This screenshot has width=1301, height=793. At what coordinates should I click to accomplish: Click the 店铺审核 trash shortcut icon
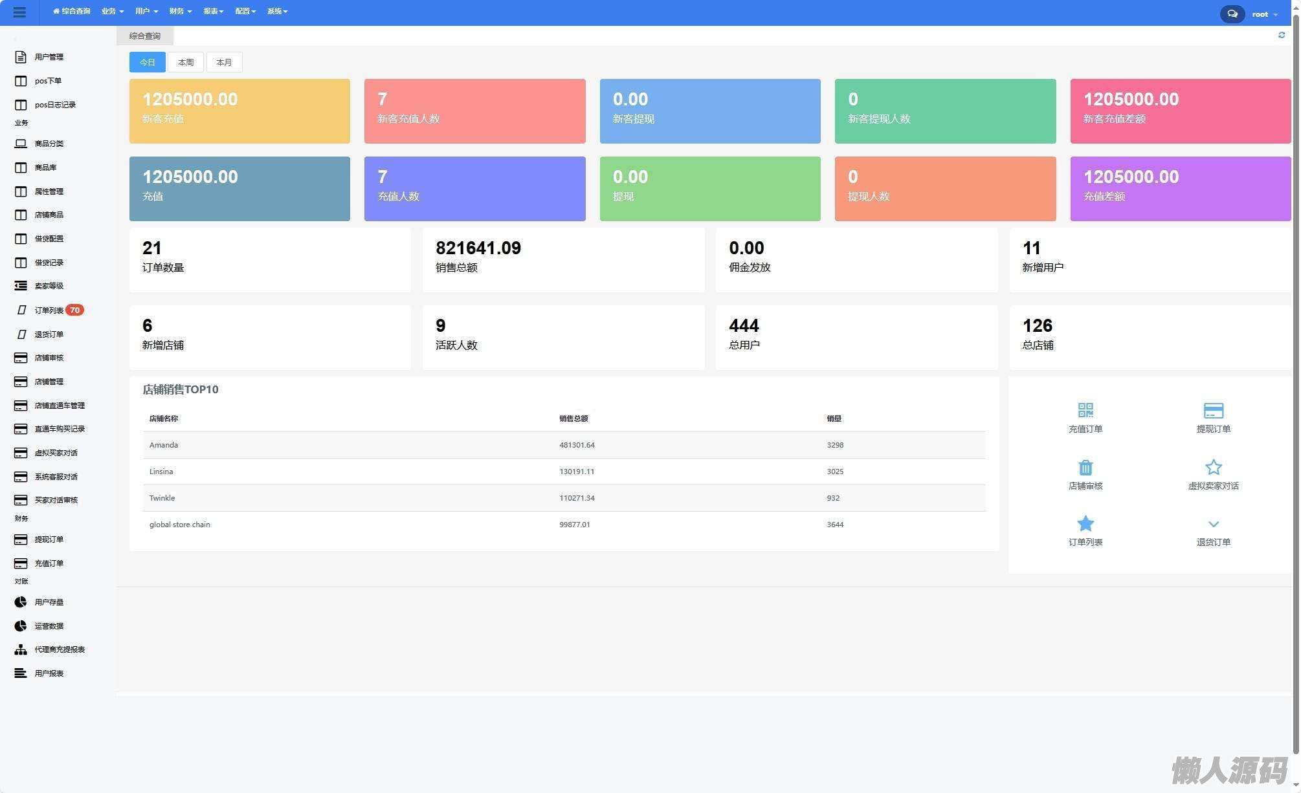pyautogui.click(x=1085, y=467)
